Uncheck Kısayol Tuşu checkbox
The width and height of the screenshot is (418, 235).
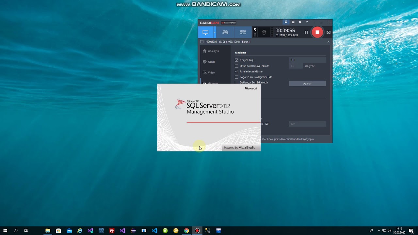pos(236,60)
